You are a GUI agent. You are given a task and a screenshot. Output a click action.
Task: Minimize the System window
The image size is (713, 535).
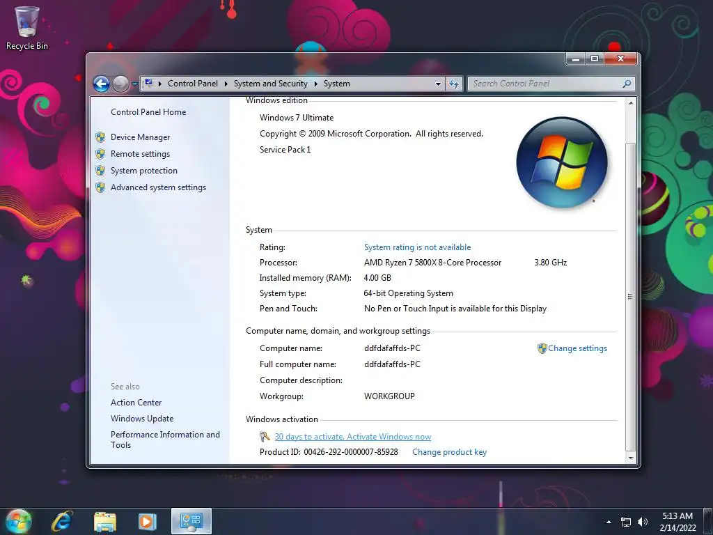coord(576,59)
